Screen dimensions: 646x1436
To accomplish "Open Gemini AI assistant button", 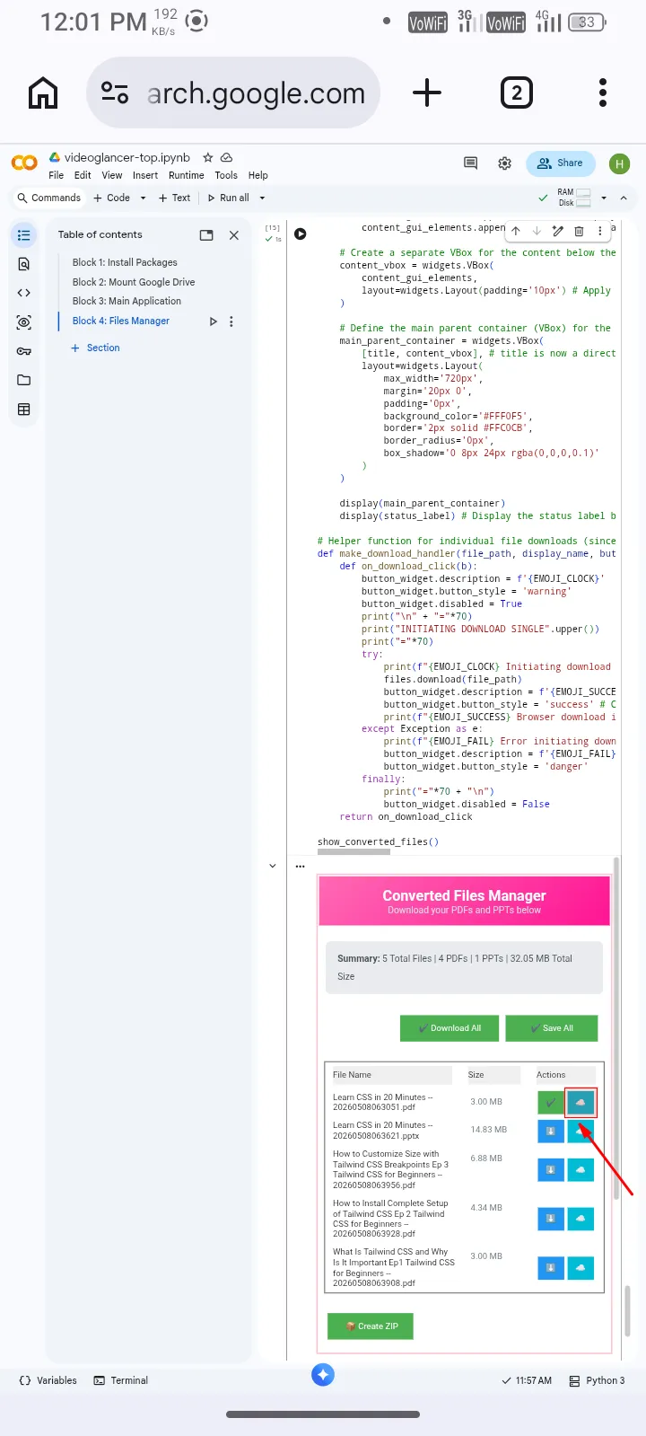I will click(323, 1374).
